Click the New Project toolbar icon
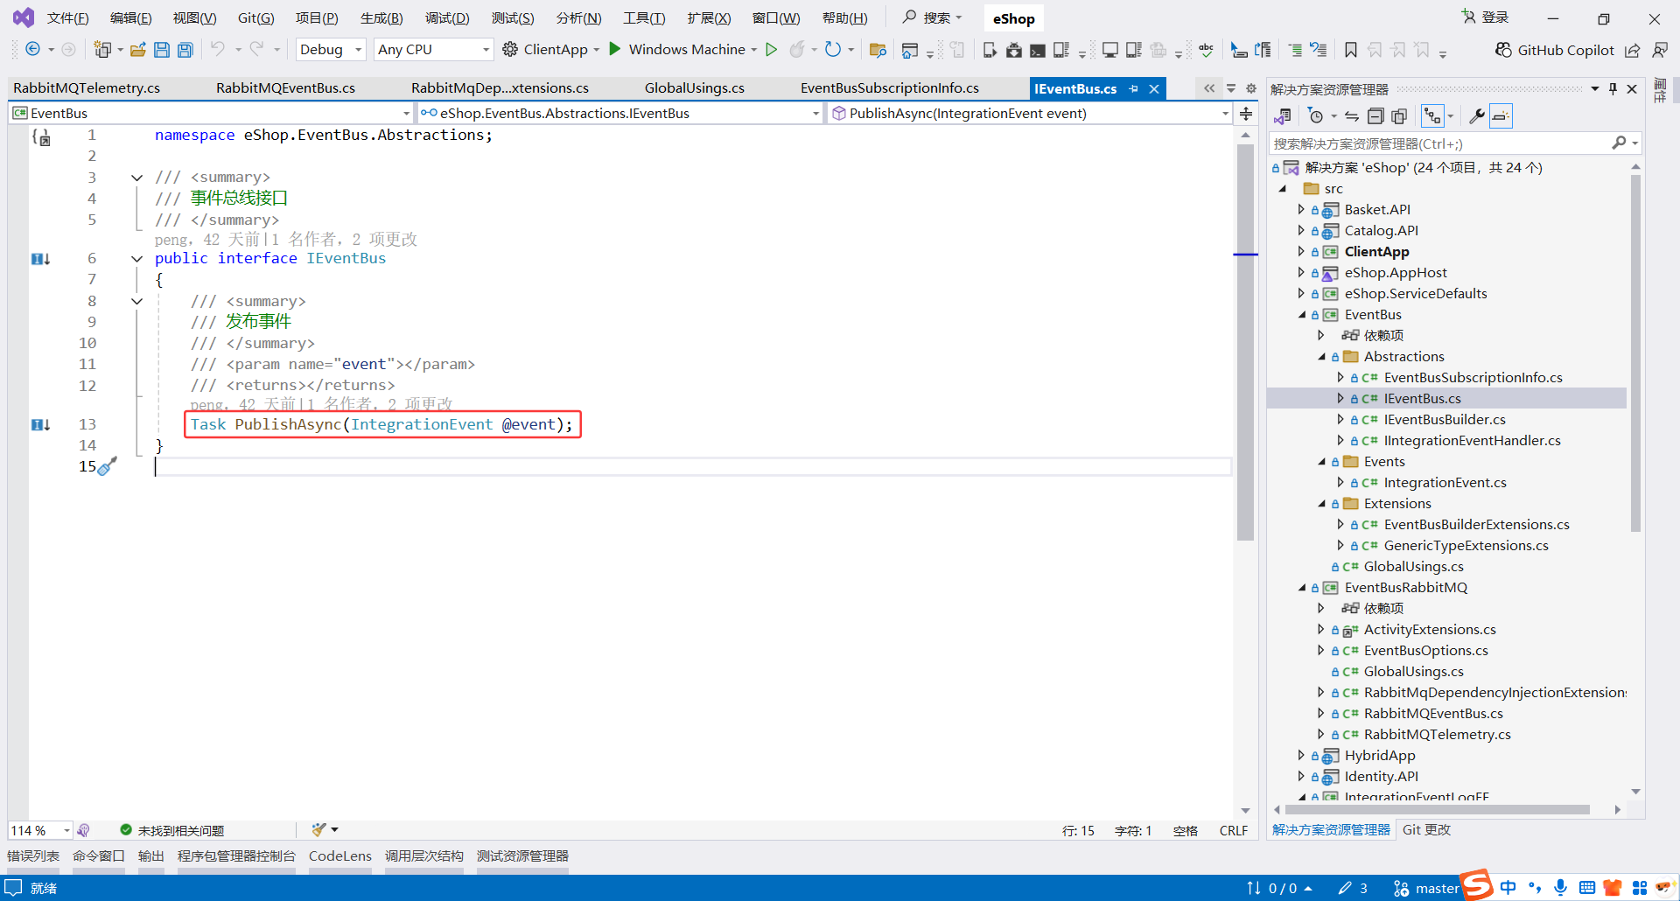The image size is (1680, 901). coord(102,50)
